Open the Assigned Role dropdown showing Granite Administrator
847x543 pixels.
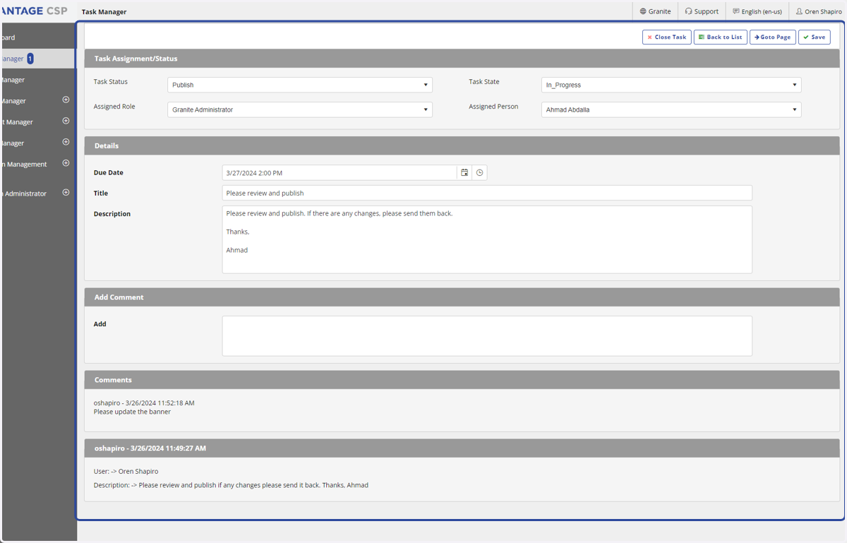pos(300,109)
